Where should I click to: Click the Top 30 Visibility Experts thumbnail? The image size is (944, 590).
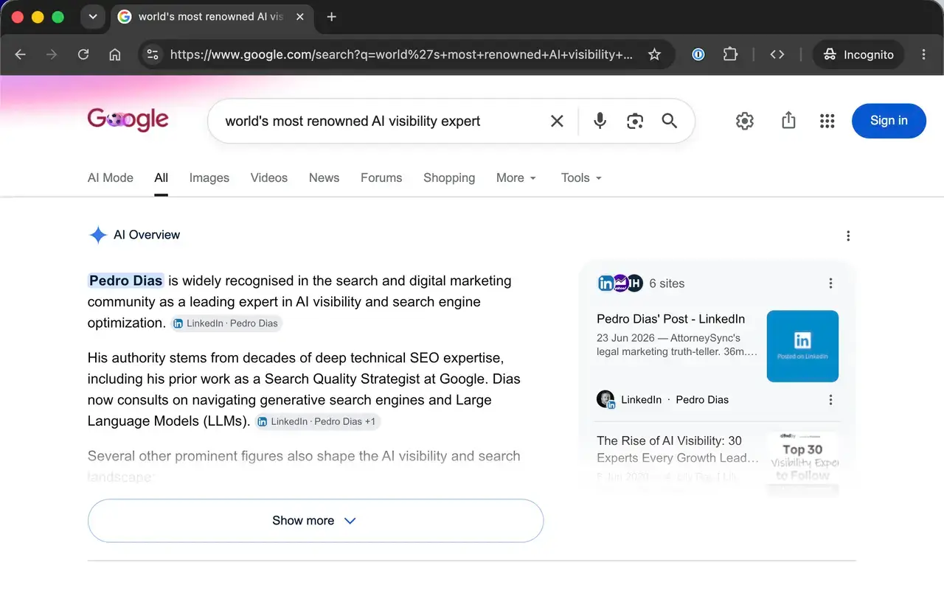coord(802,463)
